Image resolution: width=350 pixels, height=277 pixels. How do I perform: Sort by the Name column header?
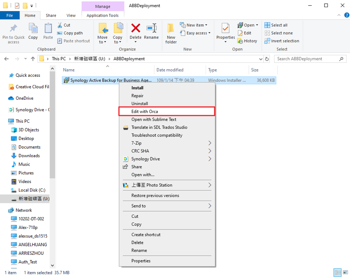click(108, 70)
